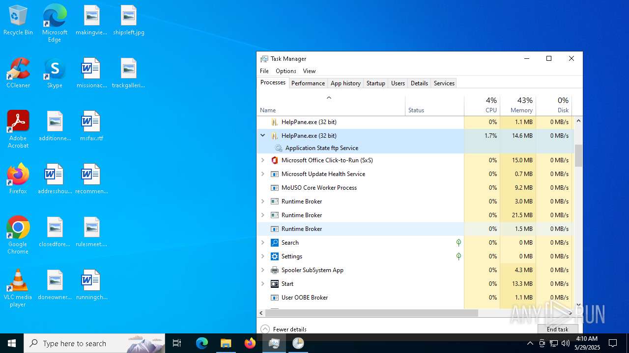629x353 pixels.
Task: Launch Microsoft Edge from the desktop
Action: [x=55, y=24]
